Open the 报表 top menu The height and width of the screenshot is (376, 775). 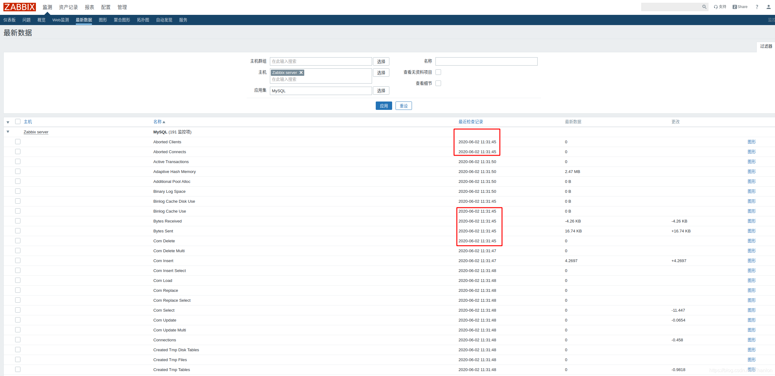click(x=89, y=7)
